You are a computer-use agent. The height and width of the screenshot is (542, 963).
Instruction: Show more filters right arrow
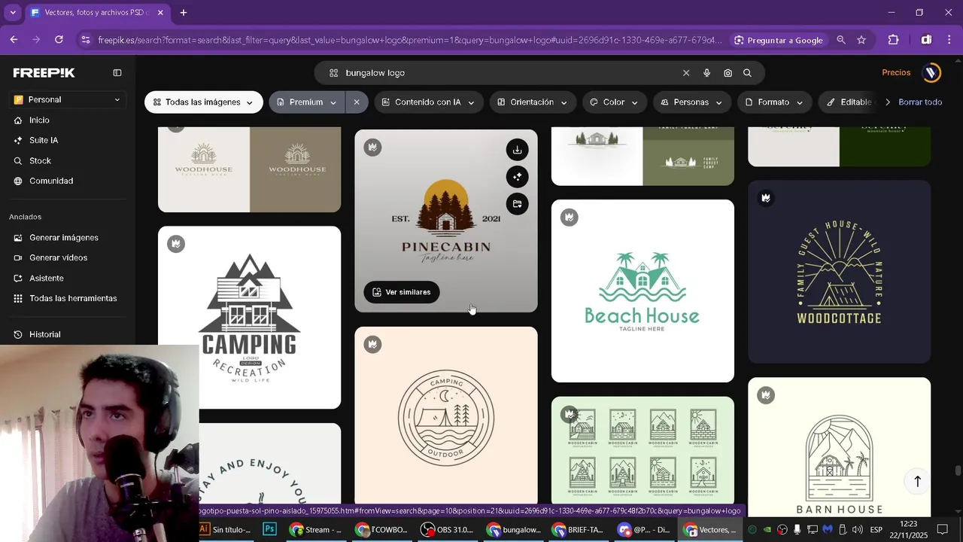(888, 102)
